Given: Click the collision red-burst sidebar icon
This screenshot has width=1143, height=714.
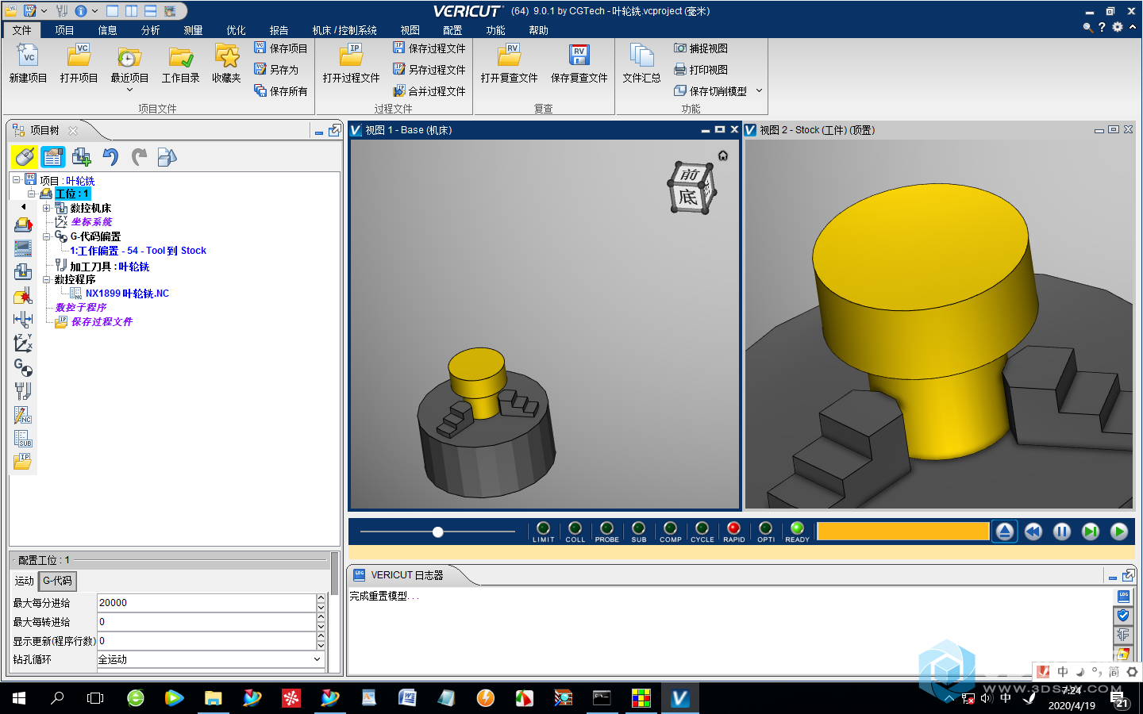Looking at the screenshot, I should [23, 296].
